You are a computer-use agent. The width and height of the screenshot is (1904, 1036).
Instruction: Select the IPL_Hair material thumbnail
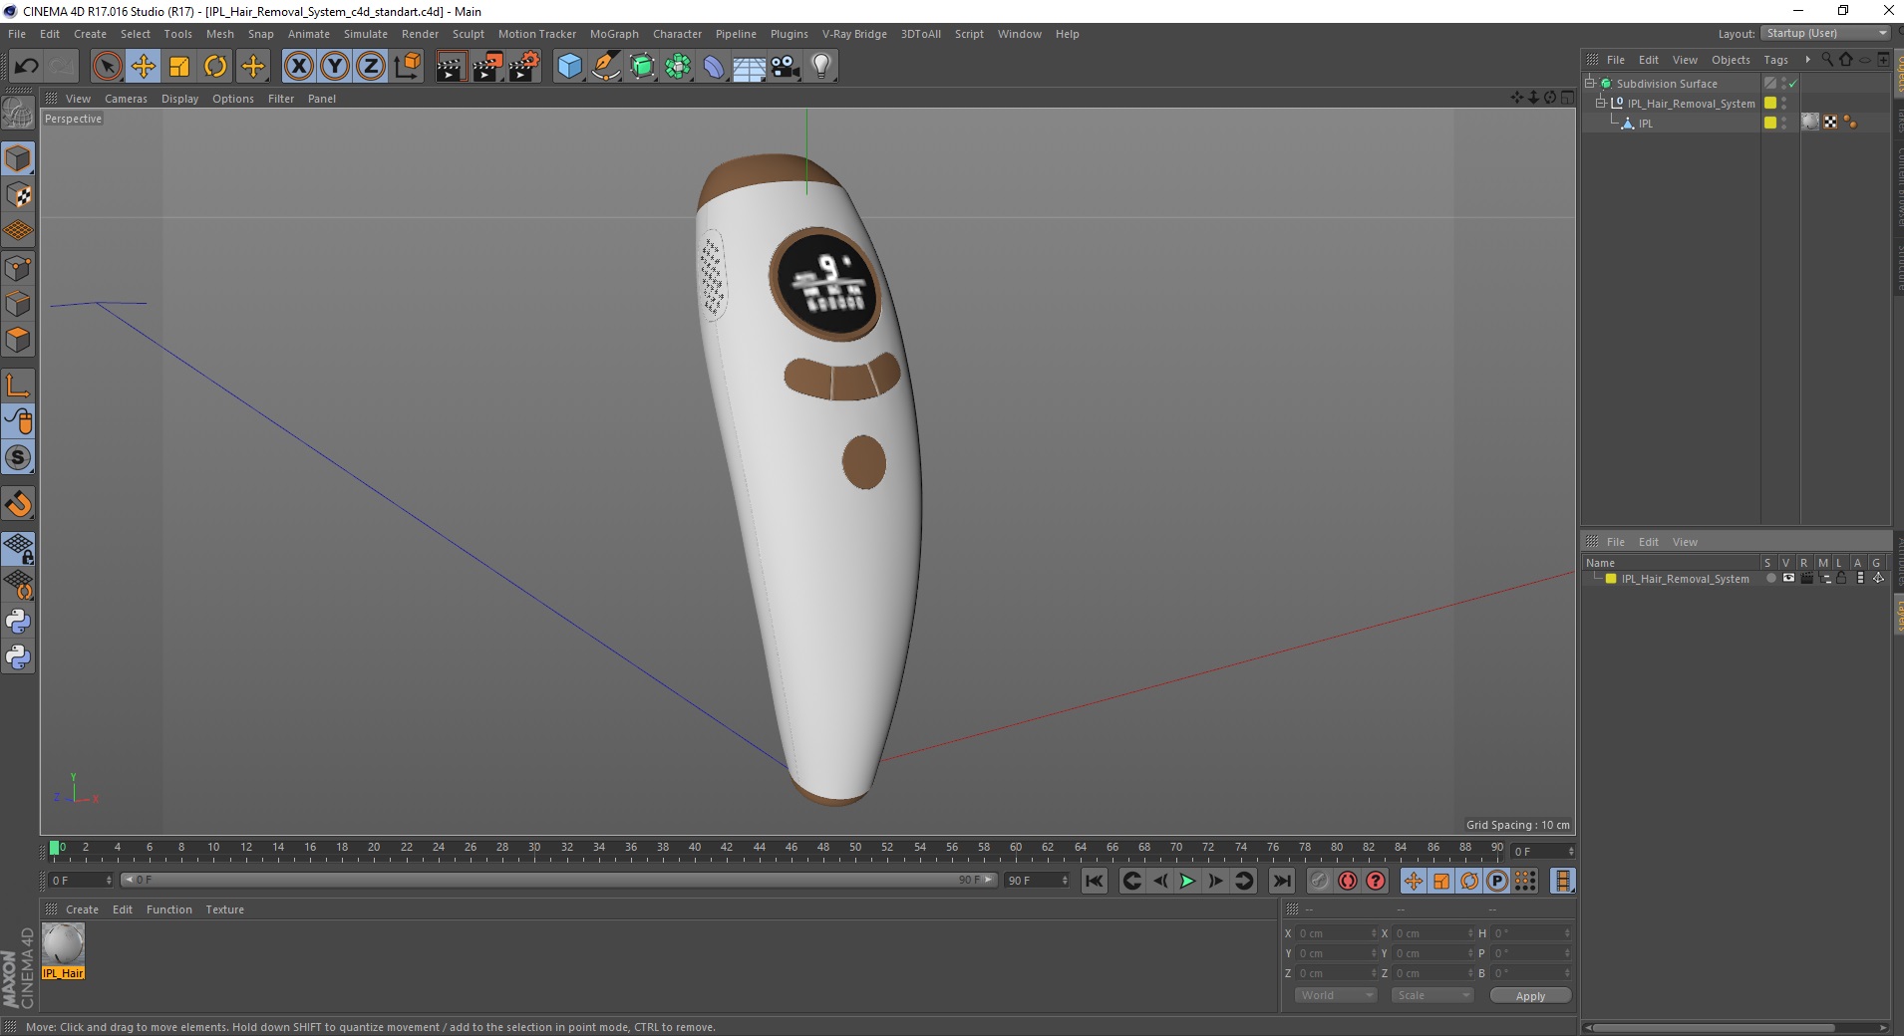[x=63, y=944]
